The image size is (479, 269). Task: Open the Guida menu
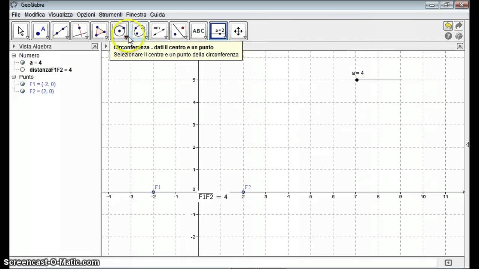click(x=157, y=15)
